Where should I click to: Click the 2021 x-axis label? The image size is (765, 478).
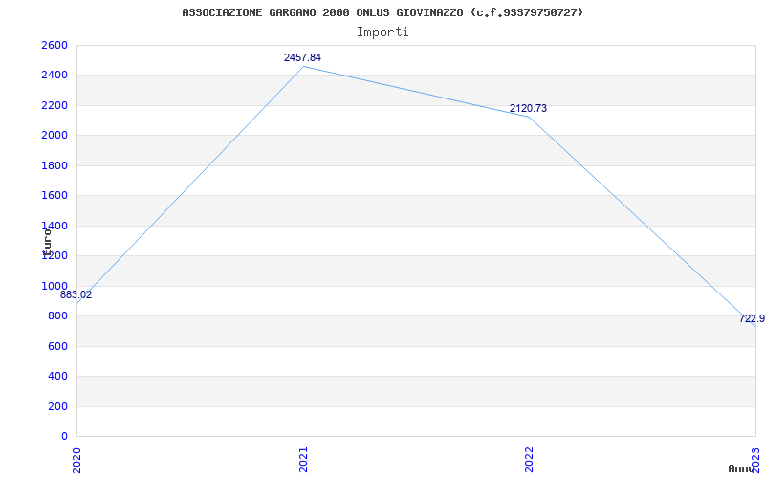(x=303, y=460)
